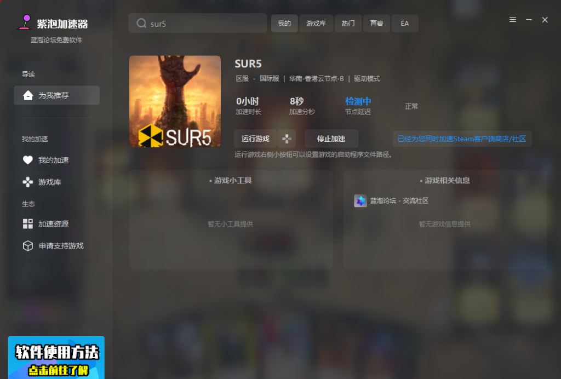
Task: Focus the search field containing sur5
Action: [197, 23]
